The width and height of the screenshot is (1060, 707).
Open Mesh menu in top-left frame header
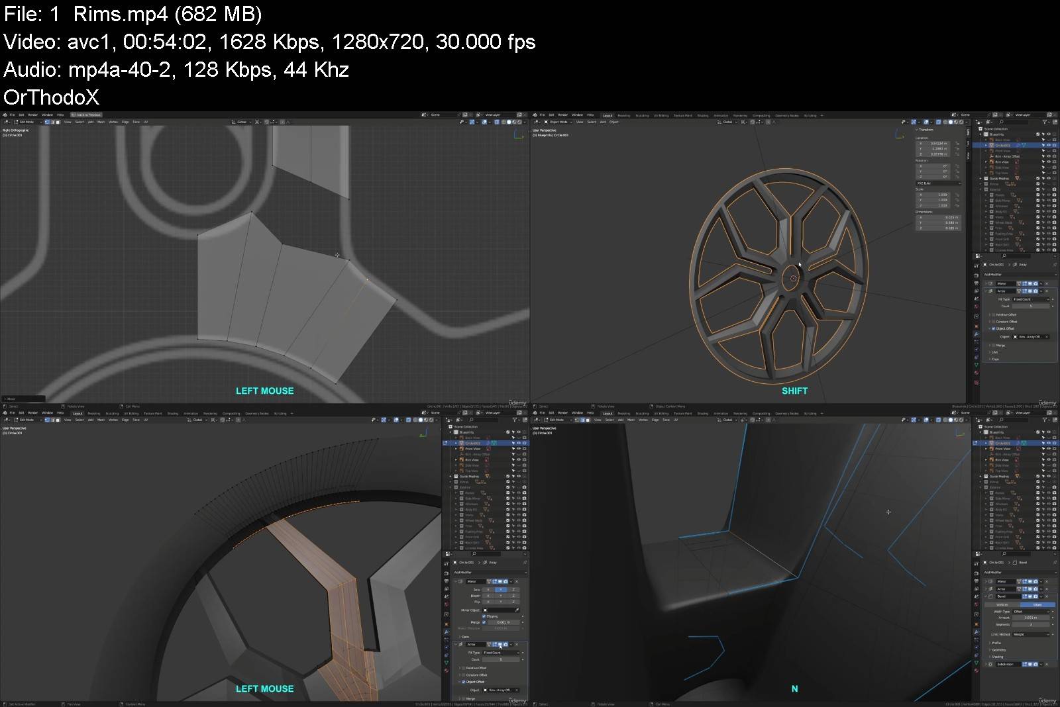(101, 122)
